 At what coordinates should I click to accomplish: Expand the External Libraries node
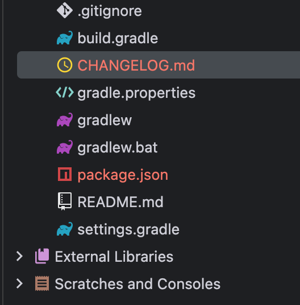20,256
